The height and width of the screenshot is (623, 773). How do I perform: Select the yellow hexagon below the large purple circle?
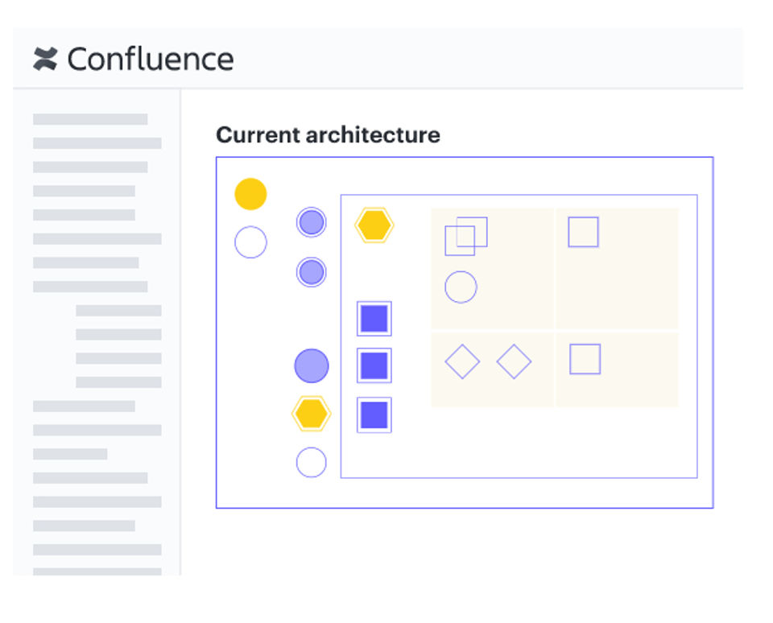[x=311, y=414]
